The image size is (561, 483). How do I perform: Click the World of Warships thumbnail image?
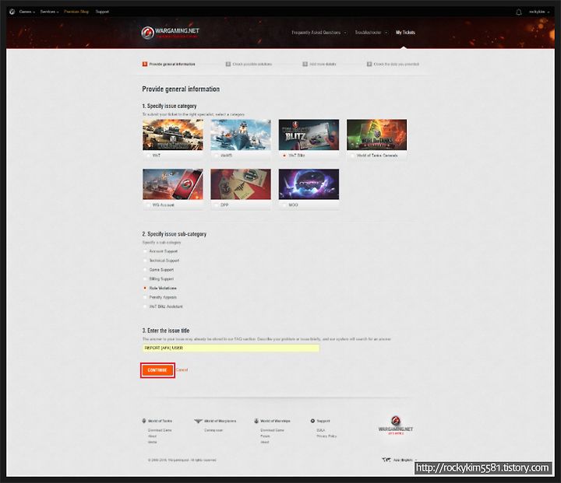coord(241,135)
